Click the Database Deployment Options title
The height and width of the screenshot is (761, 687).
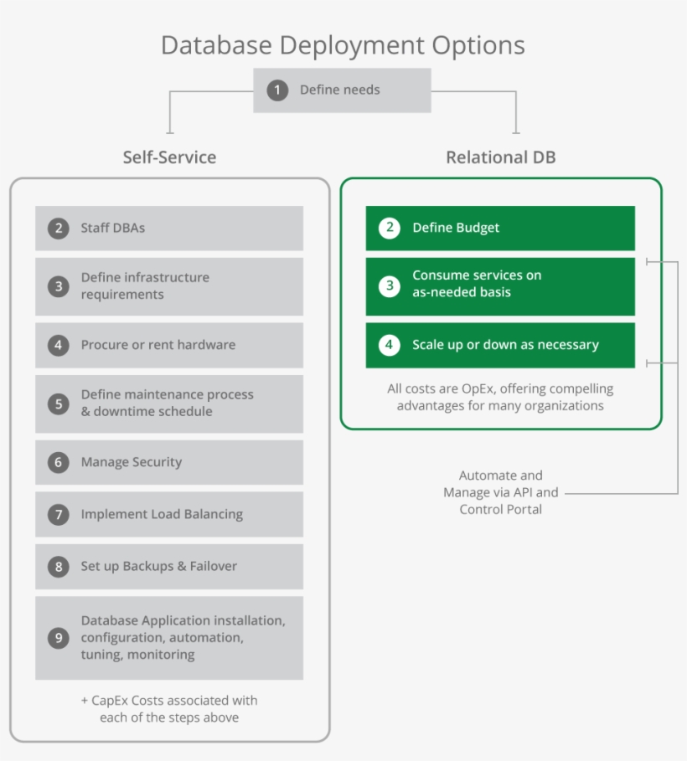[343, 45]
